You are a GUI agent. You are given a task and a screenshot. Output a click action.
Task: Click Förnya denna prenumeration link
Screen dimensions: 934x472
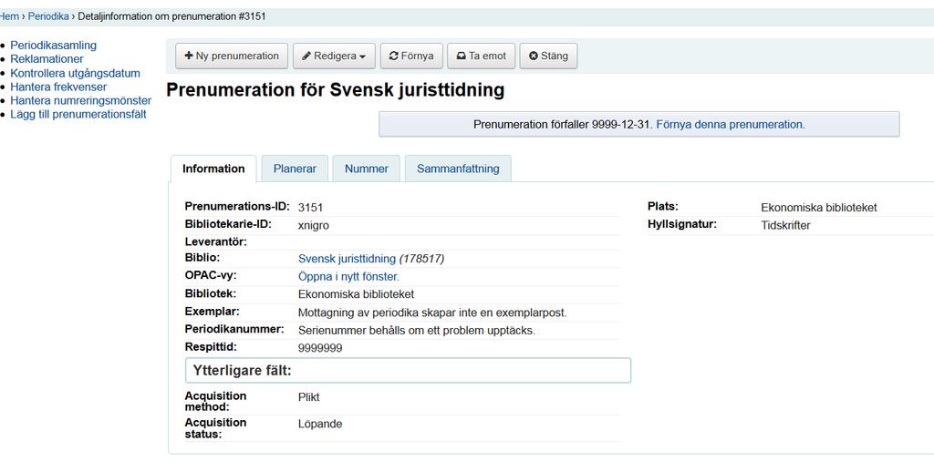pyautogui.click(x=731, y=125)
